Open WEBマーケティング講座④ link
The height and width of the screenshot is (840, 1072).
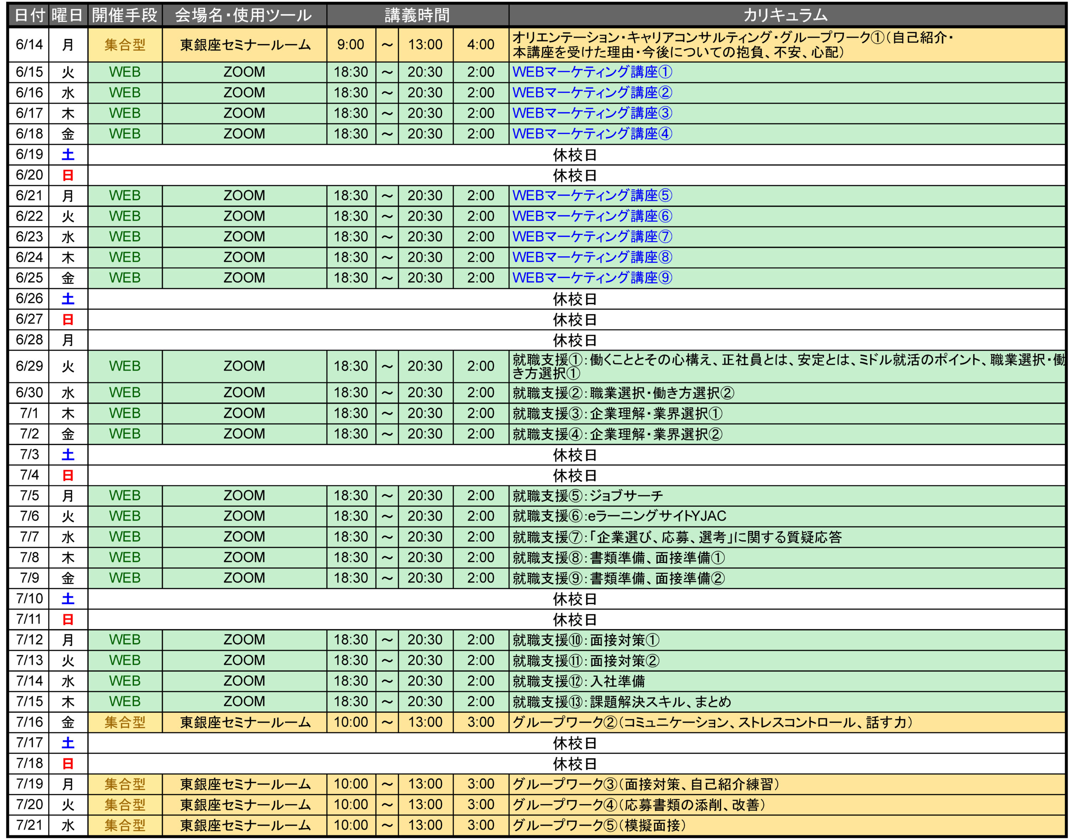click(592, 134)
